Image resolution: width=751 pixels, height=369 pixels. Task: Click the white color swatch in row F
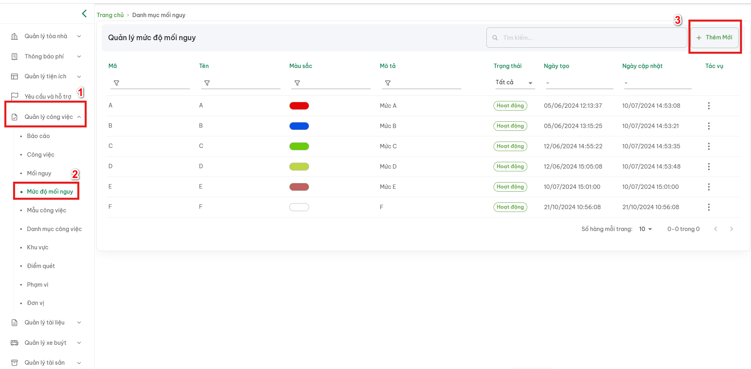(x=299, y=207)
